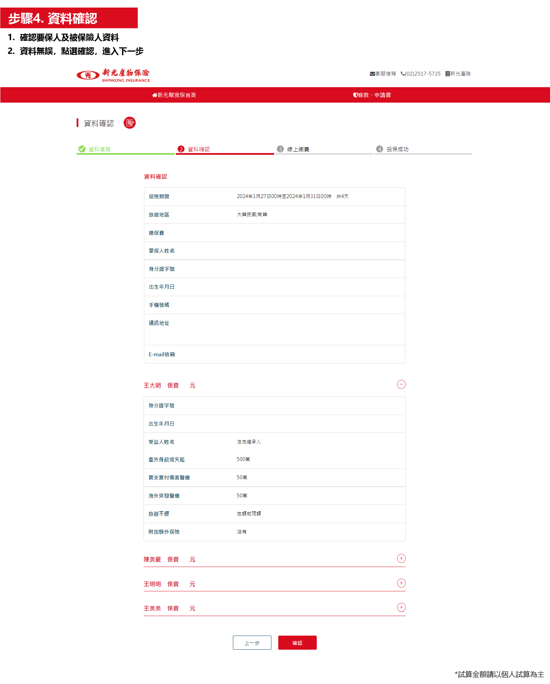Click the 通訊地址 row label
Image resolution: width=550 pixels, height=684 pixels.
click(x=159, y=323)
